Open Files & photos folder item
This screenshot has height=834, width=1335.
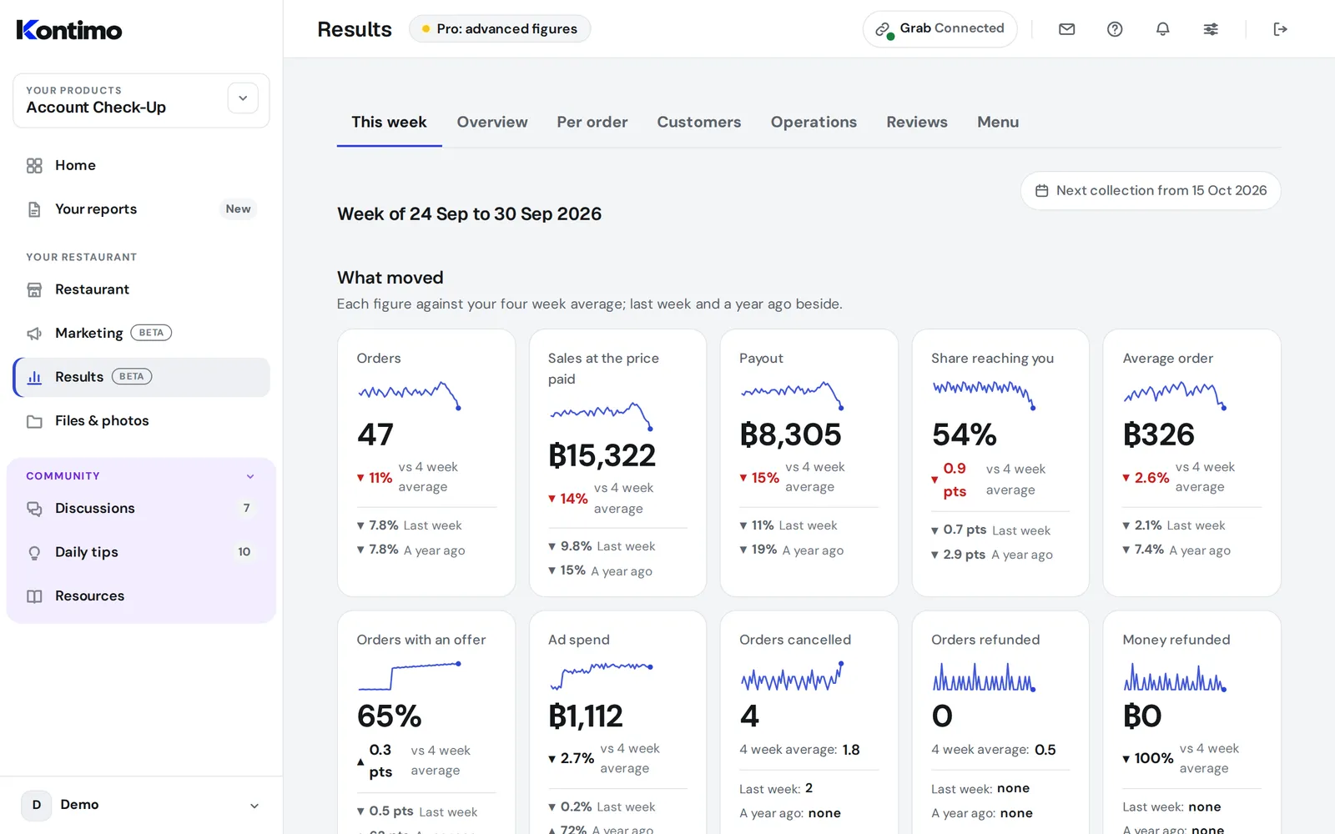pos(141,421)
